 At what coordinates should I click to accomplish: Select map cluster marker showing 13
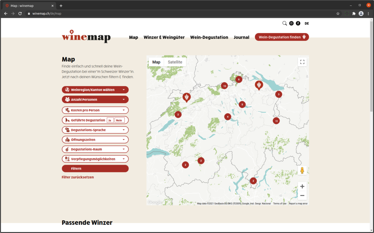pos(224,86)
